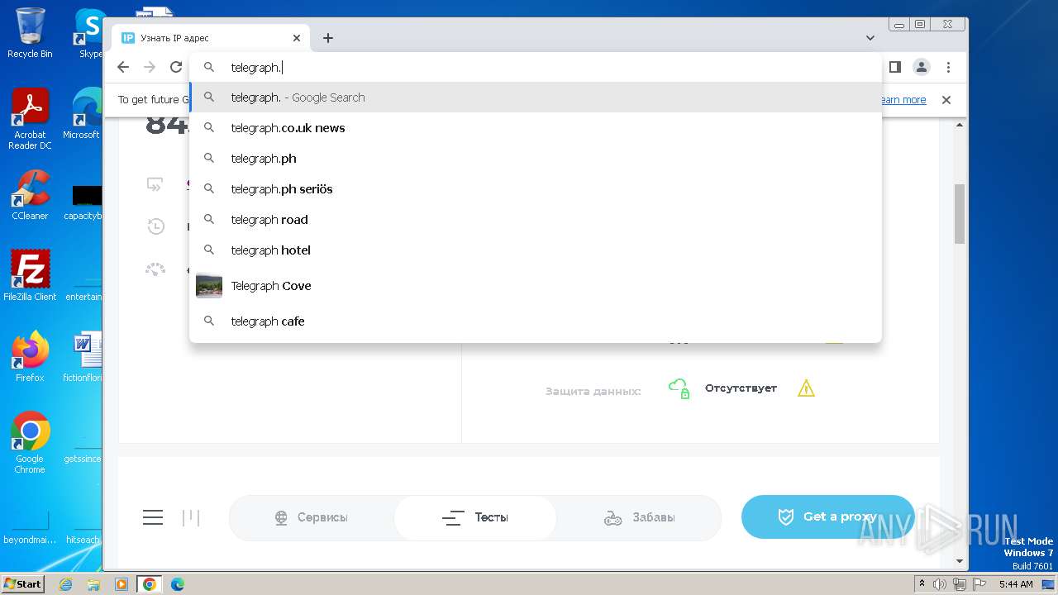Image resolution: width=1058 pixels, height=595 pixels.
Task: Open Internet Explorer from the taskbar
Action: click(66, 584)
